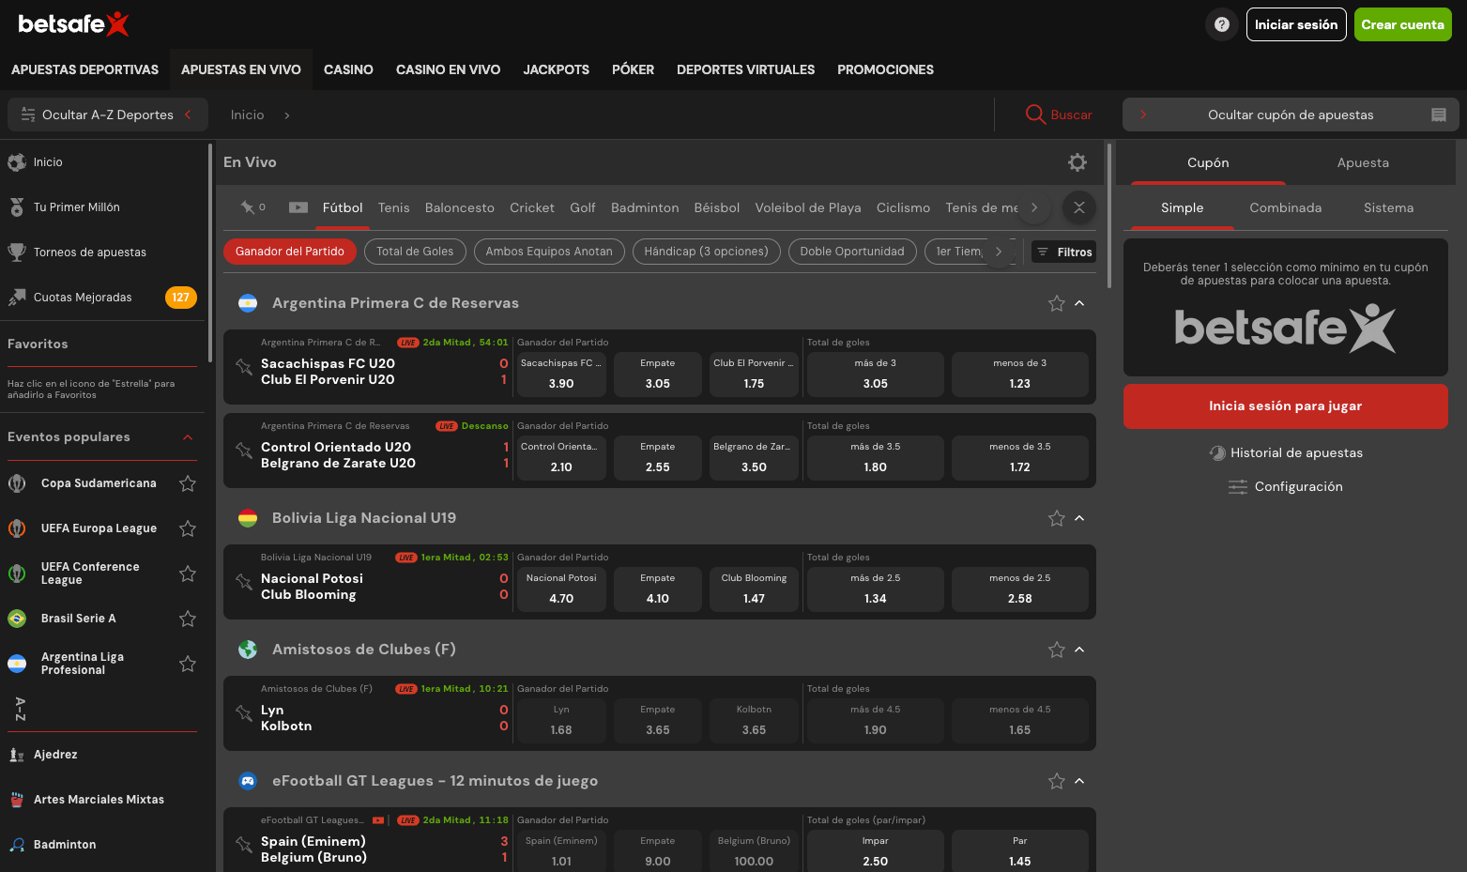Click the Argentina flag league icon
The image size is (1467, 872).
click(x=248, y=303)
